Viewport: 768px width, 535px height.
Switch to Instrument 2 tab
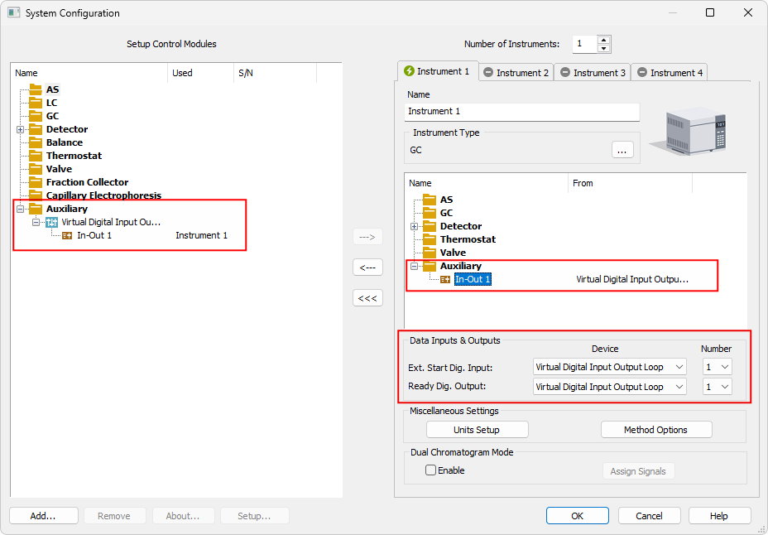pyautogui.click(x=516, y=73)
